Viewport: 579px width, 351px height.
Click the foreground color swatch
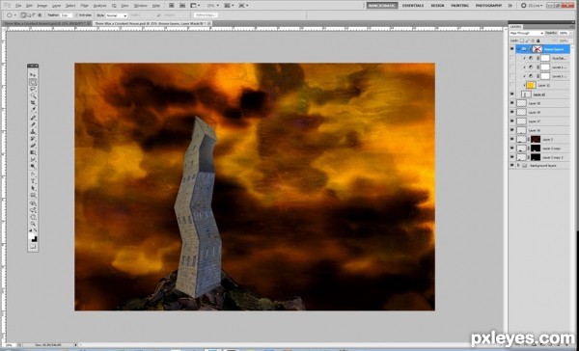(x=32, y=236)
